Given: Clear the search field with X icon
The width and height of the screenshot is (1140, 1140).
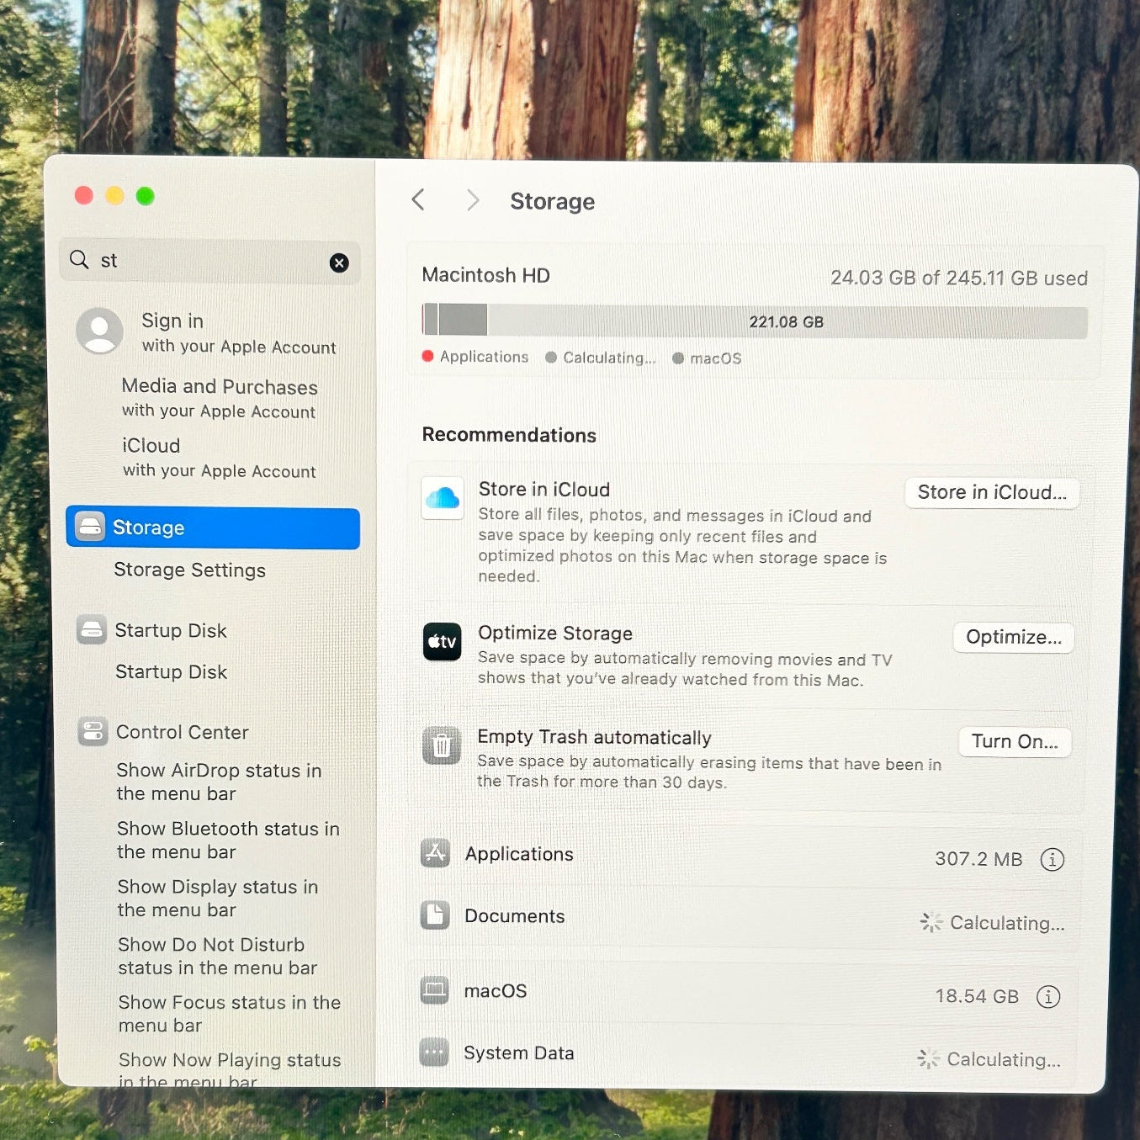Looking at the screenshot, I should (339, 263).
